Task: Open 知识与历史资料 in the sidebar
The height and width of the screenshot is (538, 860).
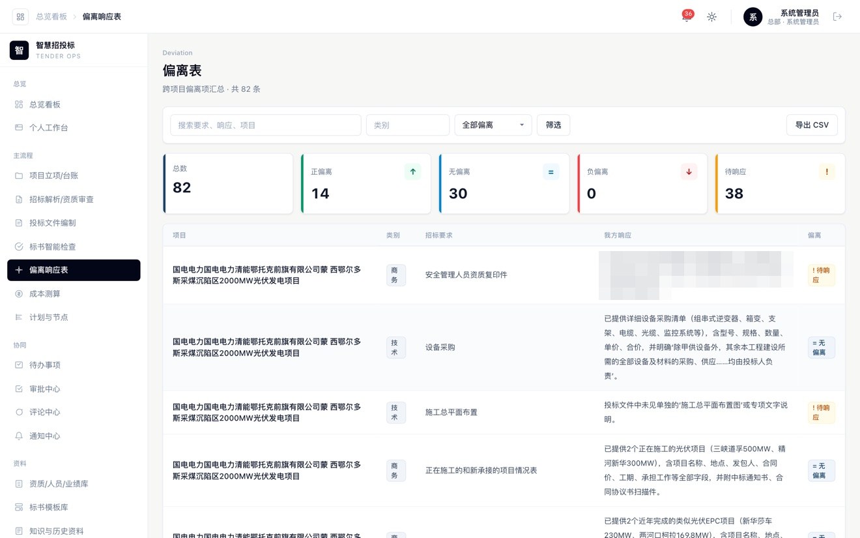Action: tap(74, 531)
